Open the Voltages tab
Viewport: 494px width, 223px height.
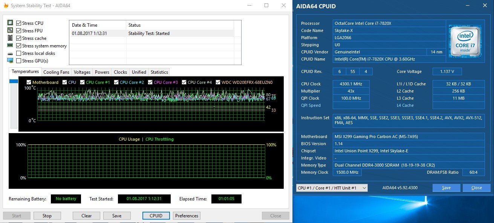pyautogui.click(x=82, y=72)
